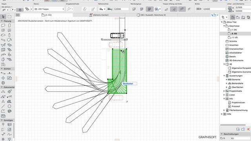Choose the Detail tool under Sichten
251x141 pixels.
pos(3,83)
